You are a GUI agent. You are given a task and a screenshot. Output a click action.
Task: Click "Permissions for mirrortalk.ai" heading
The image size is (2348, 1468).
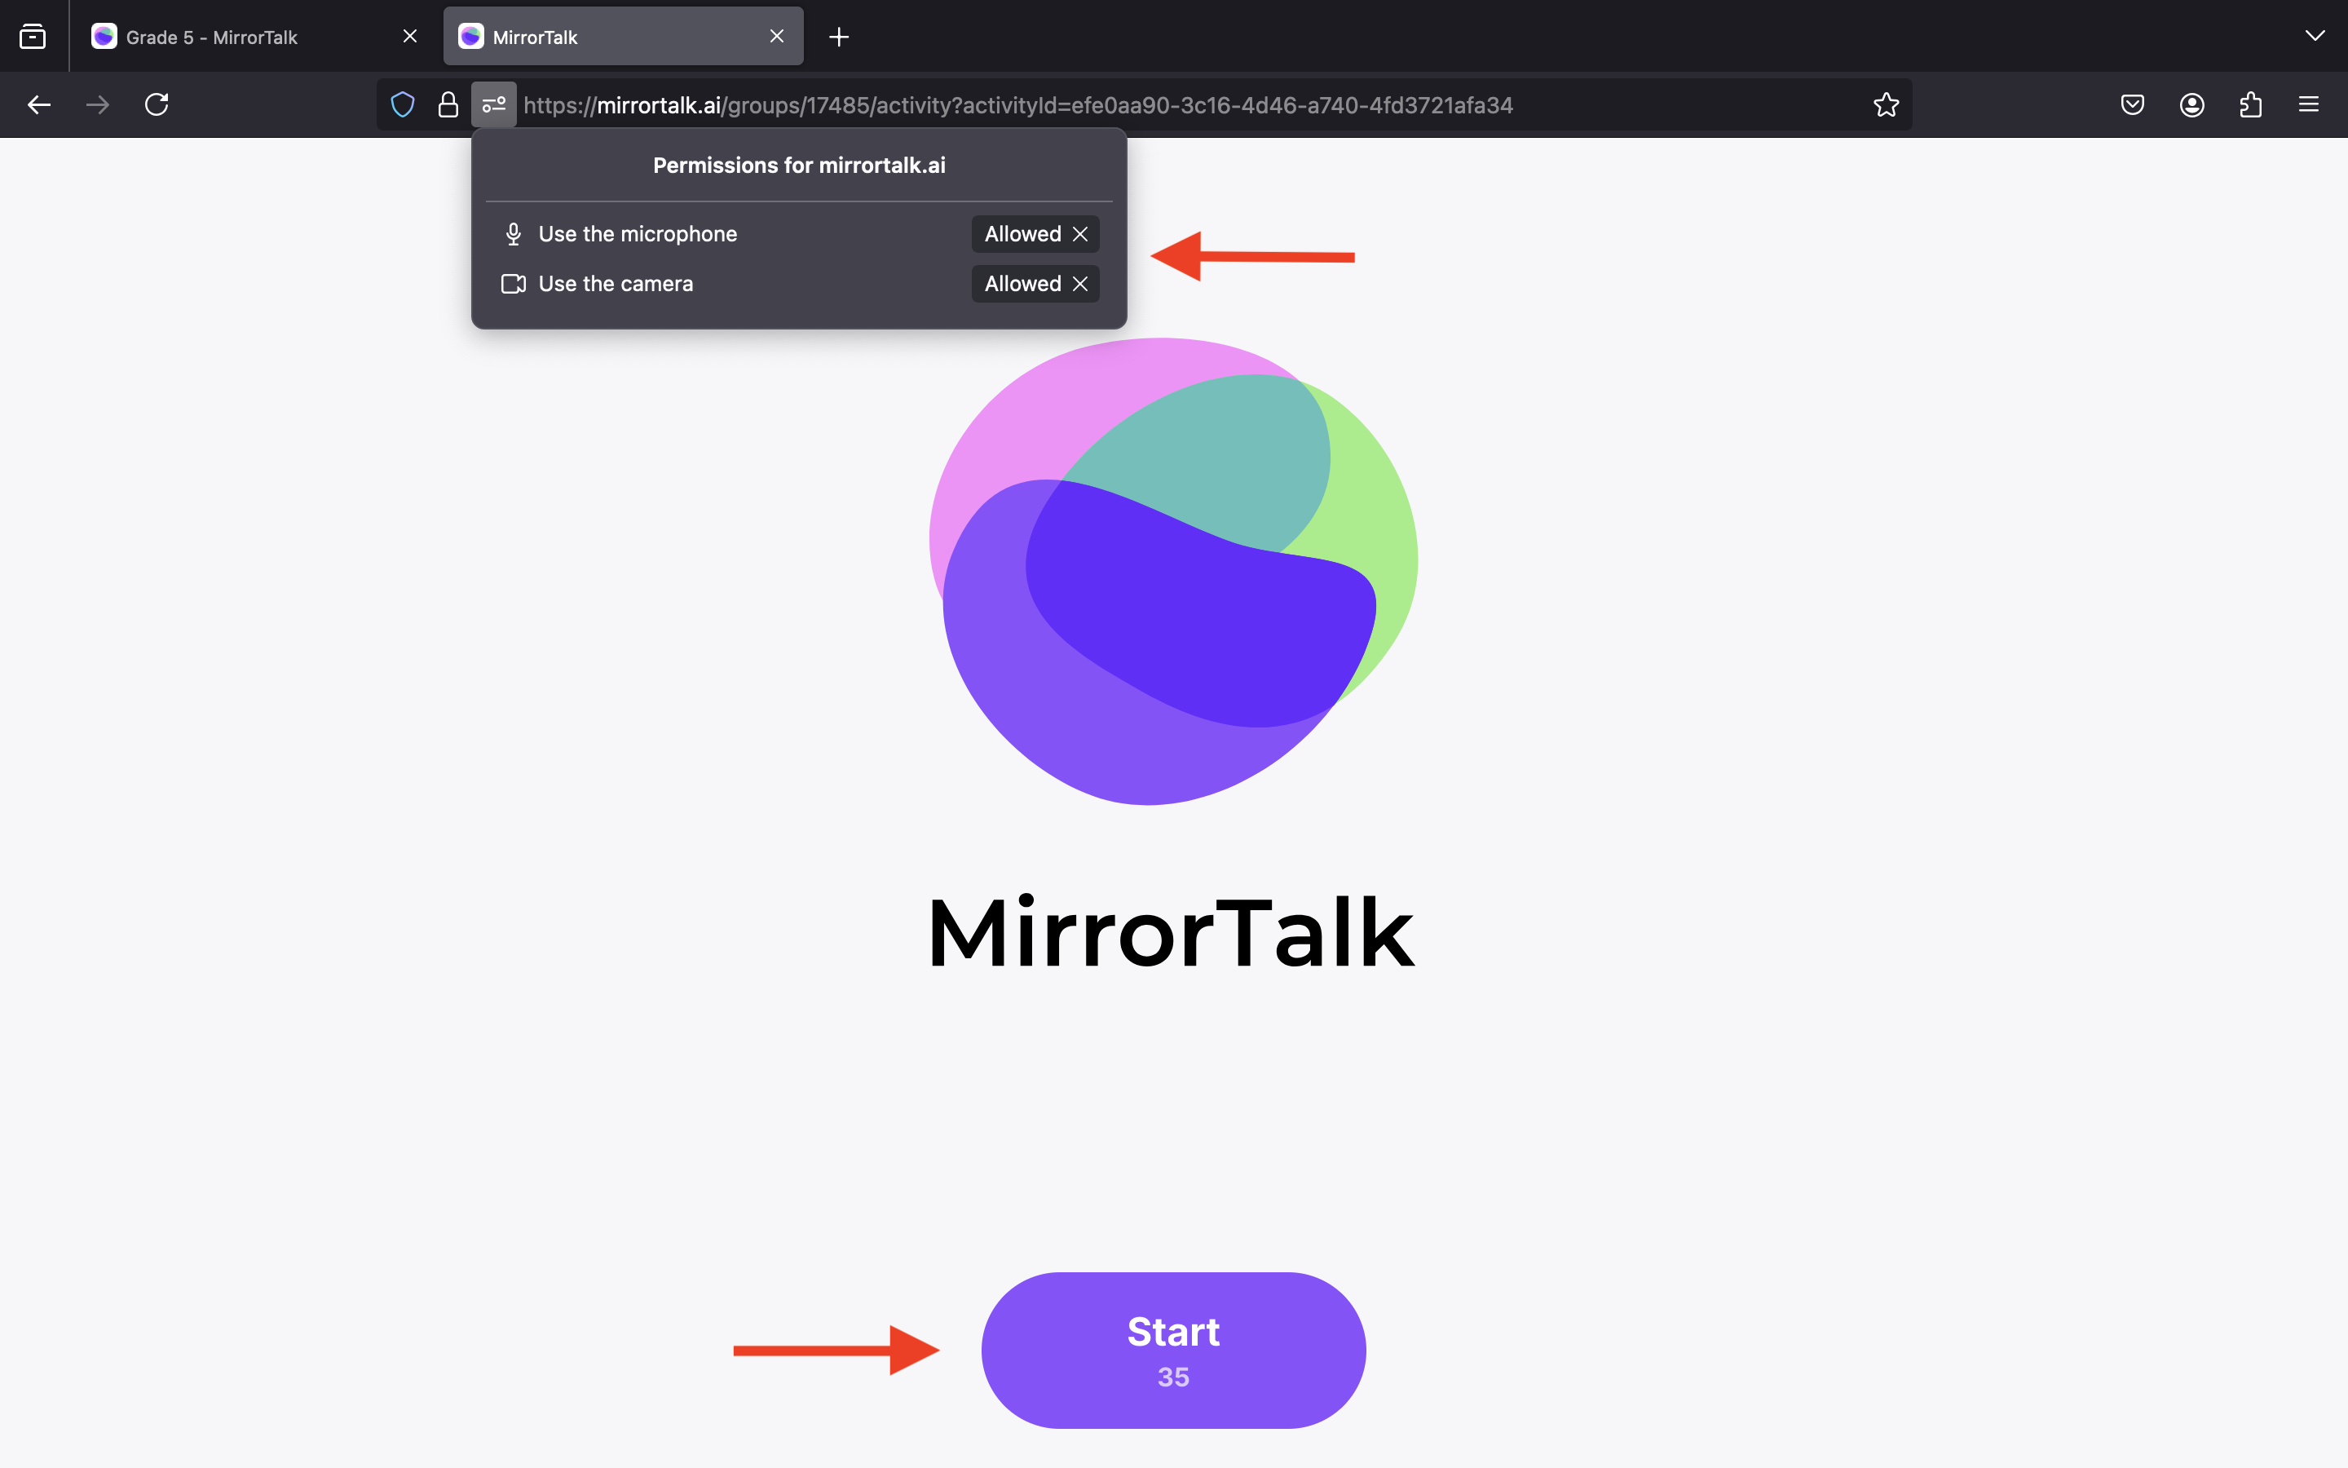point(798,165)
